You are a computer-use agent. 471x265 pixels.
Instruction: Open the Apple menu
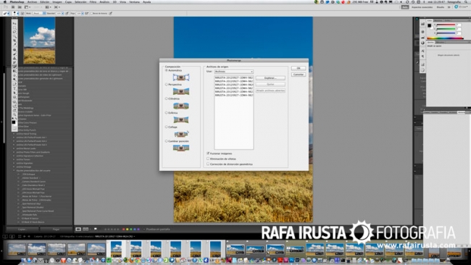pos(5,1)
